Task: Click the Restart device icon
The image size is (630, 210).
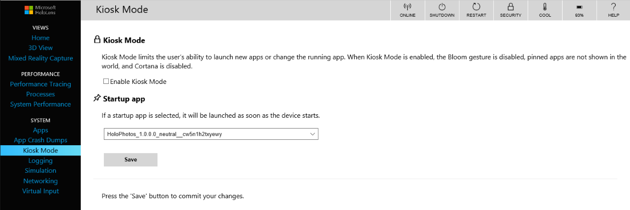Action: click(x=476, y=7)
